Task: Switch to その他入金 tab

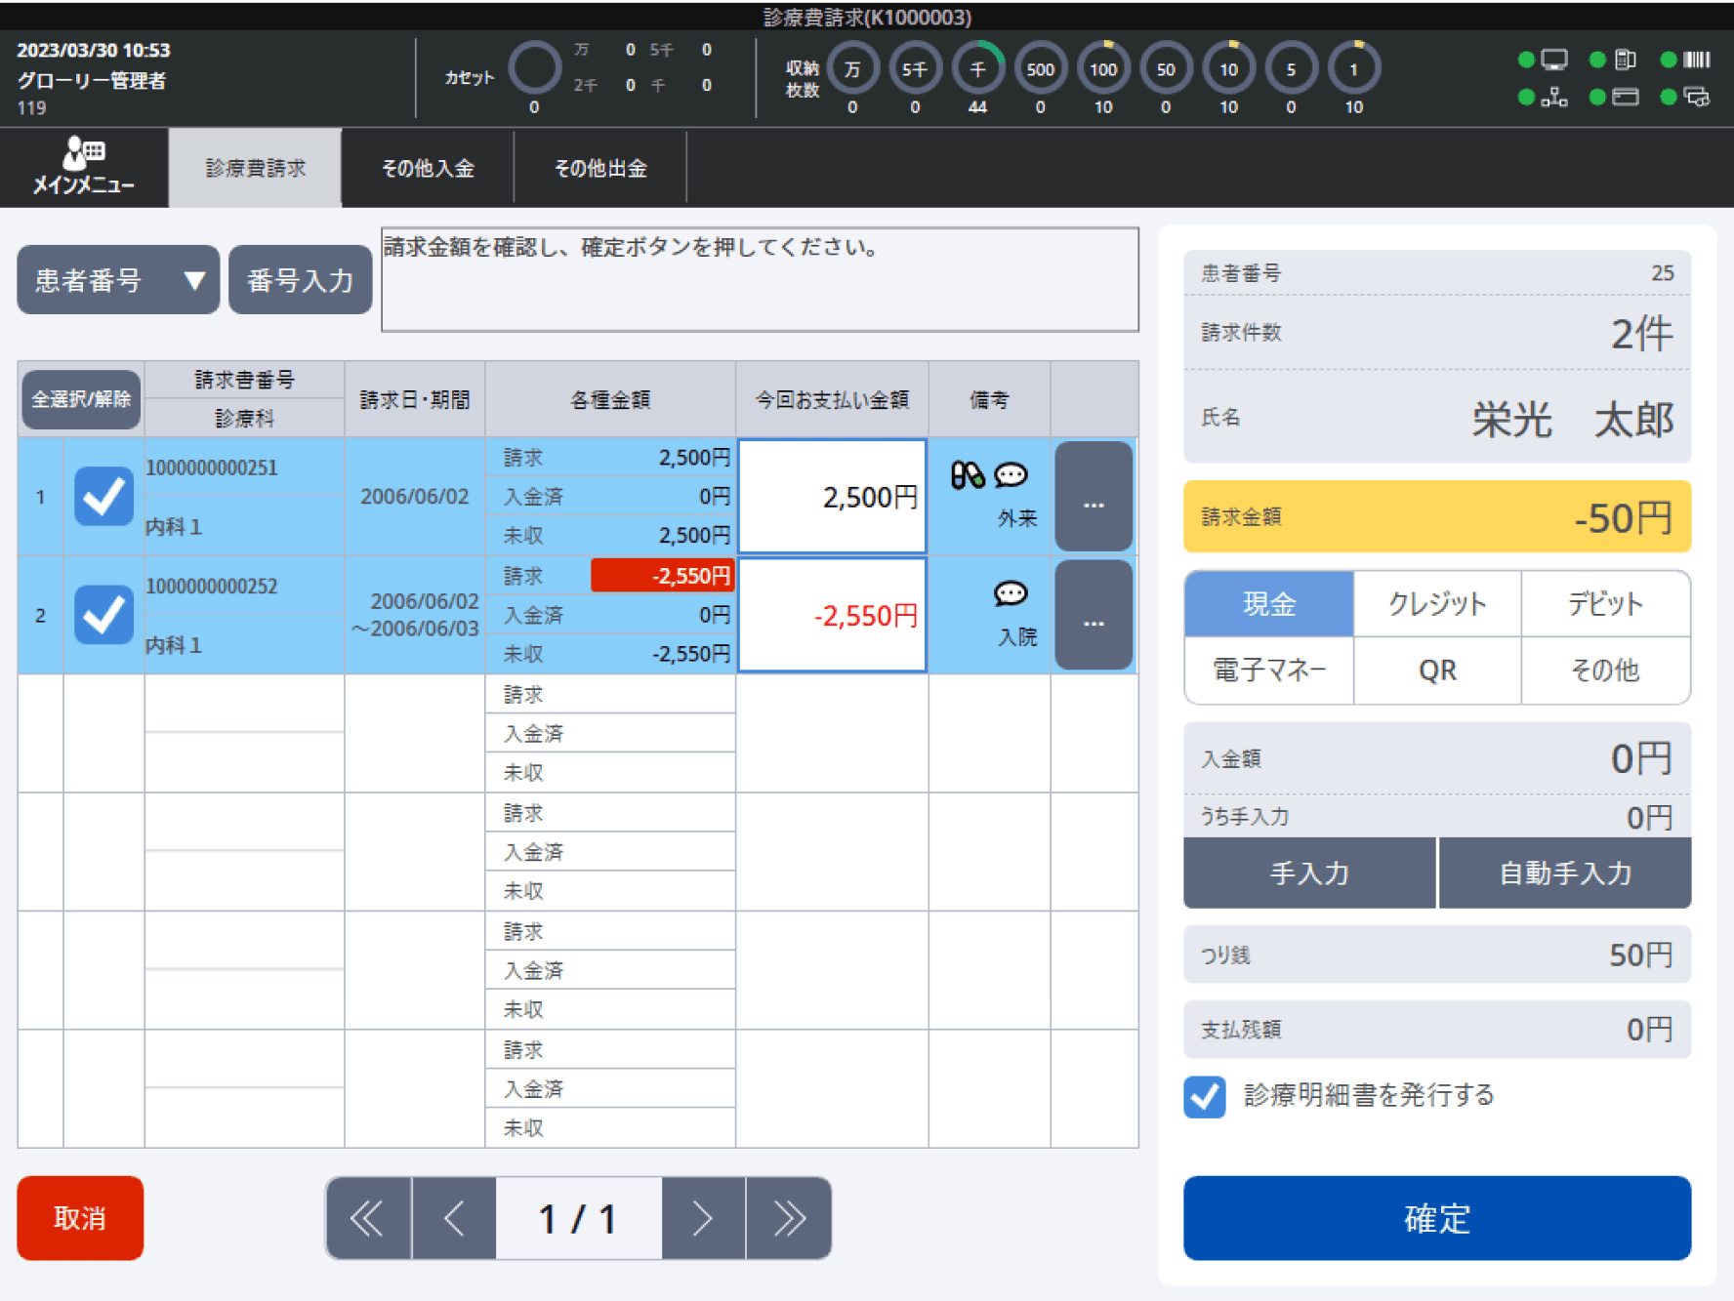Action: pos(428,168)
